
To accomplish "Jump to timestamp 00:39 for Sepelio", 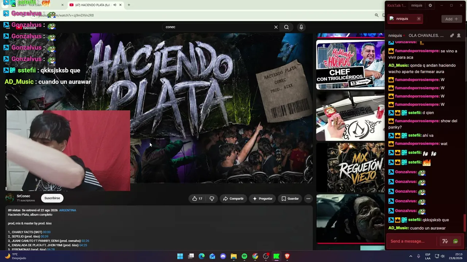I will coord(44,237).
